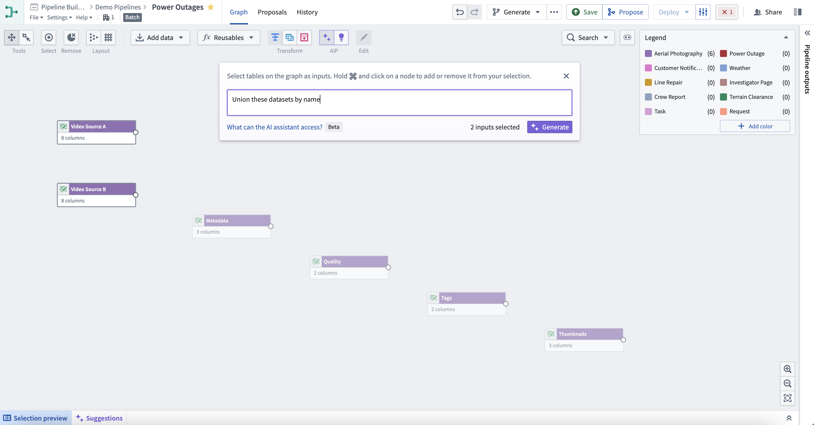Click the AI prompt text field
The width and height of the screenshot is (814, 425).
pos(399,102)
